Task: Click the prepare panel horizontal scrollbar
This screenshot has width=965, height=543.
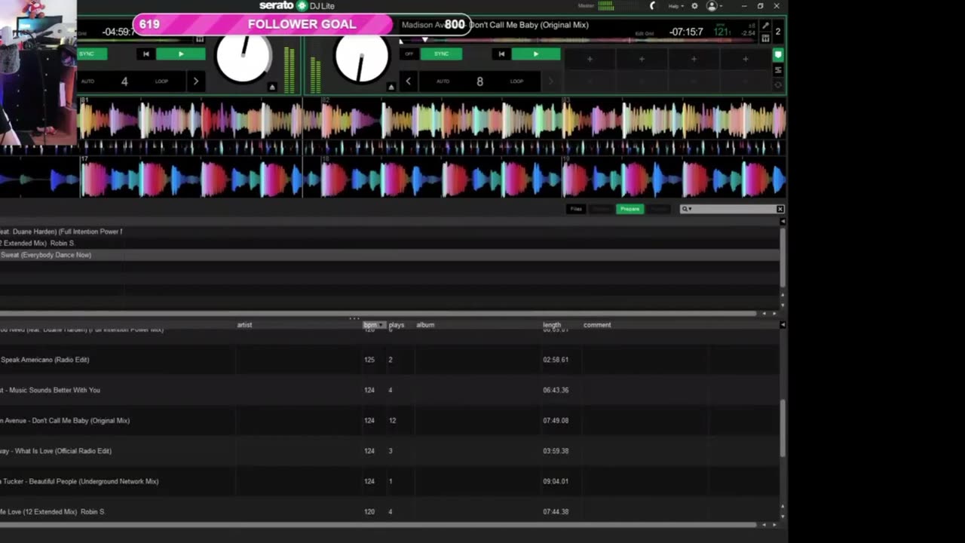Action: tap(378, 313)
